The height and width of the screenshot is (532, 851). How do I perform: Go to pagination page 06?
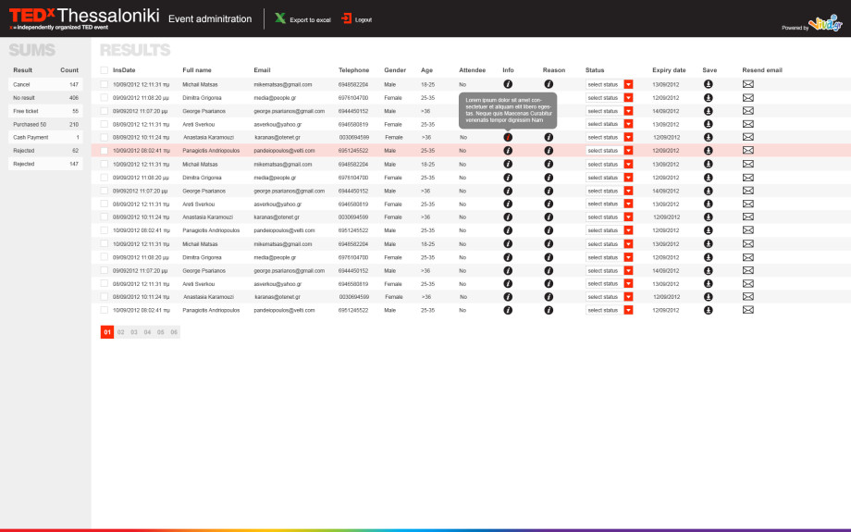[174, 332]
